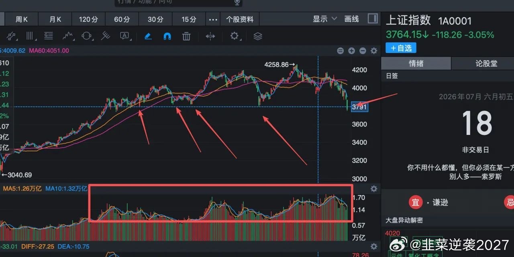Open the 论股堂 discussion tab
The height and width of the screenshot is (257, 514).
coord(486,63)
